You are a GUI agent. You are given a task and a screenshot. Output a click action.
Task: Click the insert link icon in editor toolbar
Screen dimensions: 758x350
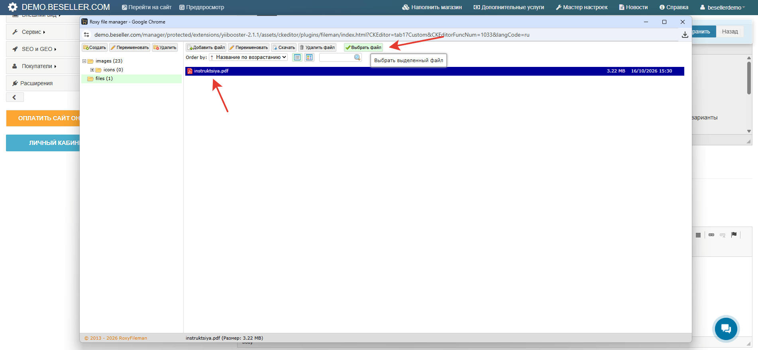point(711,235)
